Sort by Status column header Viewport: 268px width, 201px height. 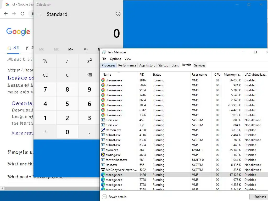pyautogui.click(x=170, y=75)
